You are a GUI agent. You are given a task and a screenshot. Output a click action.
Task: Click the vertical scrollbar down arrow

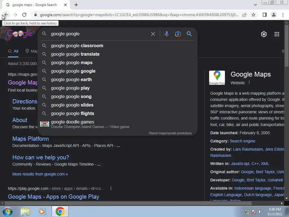coord(287,198)
